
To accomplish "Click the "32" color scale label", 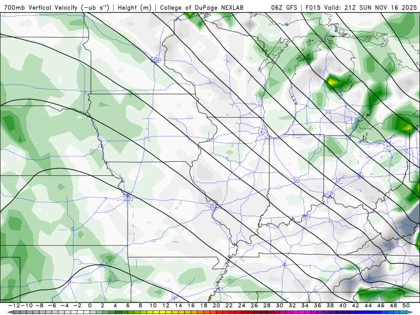I will [x=292, y=306].
